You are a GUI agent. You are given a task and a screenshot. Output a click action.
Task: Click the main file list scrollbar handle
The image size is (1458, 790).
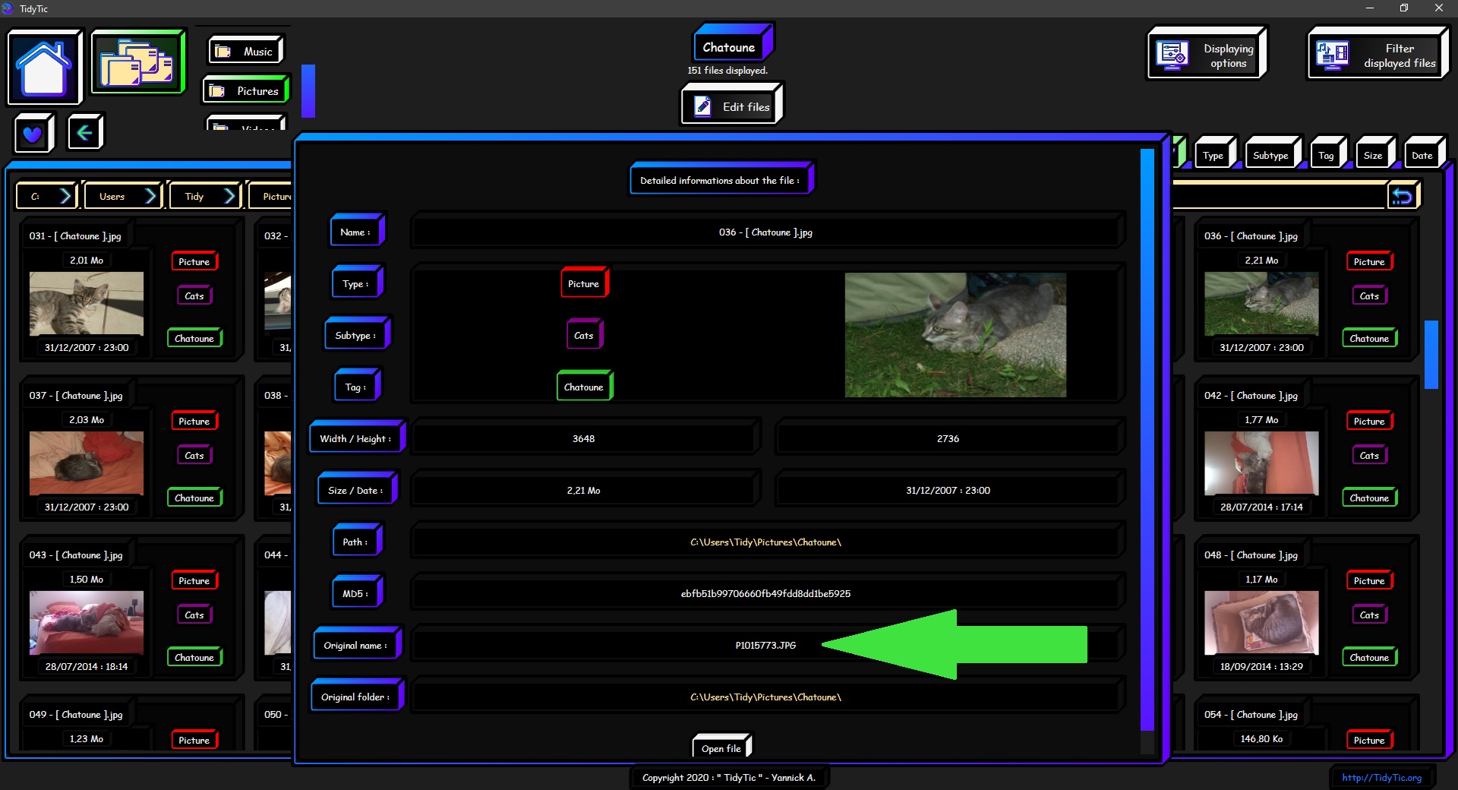pyautogui.click(x=1431, y=354)
